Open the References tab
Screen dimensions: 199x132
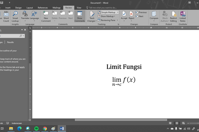point(43,8)
